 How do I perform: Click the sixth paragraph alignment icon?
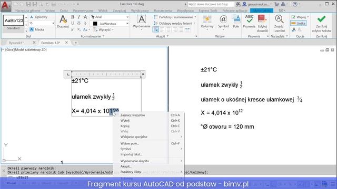point(187,29)
